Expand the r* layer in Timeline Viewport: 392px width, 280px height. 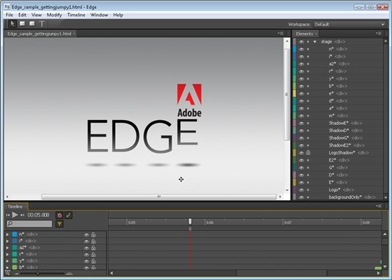(x=8, y=254)
